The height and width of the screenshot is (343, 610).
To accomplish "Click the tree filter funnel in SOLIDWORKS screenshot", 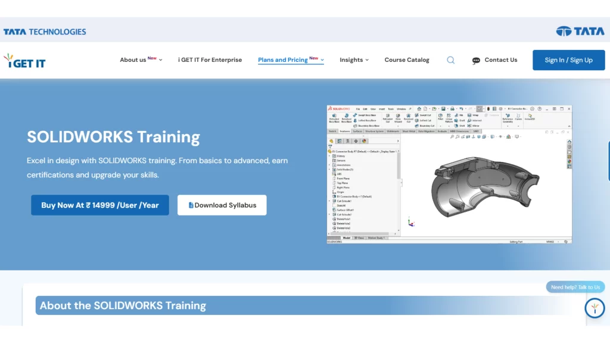I will (330, 146).
